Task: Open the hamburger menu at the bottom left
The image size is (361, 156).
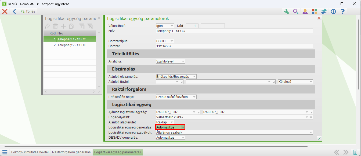Action: 5,152
